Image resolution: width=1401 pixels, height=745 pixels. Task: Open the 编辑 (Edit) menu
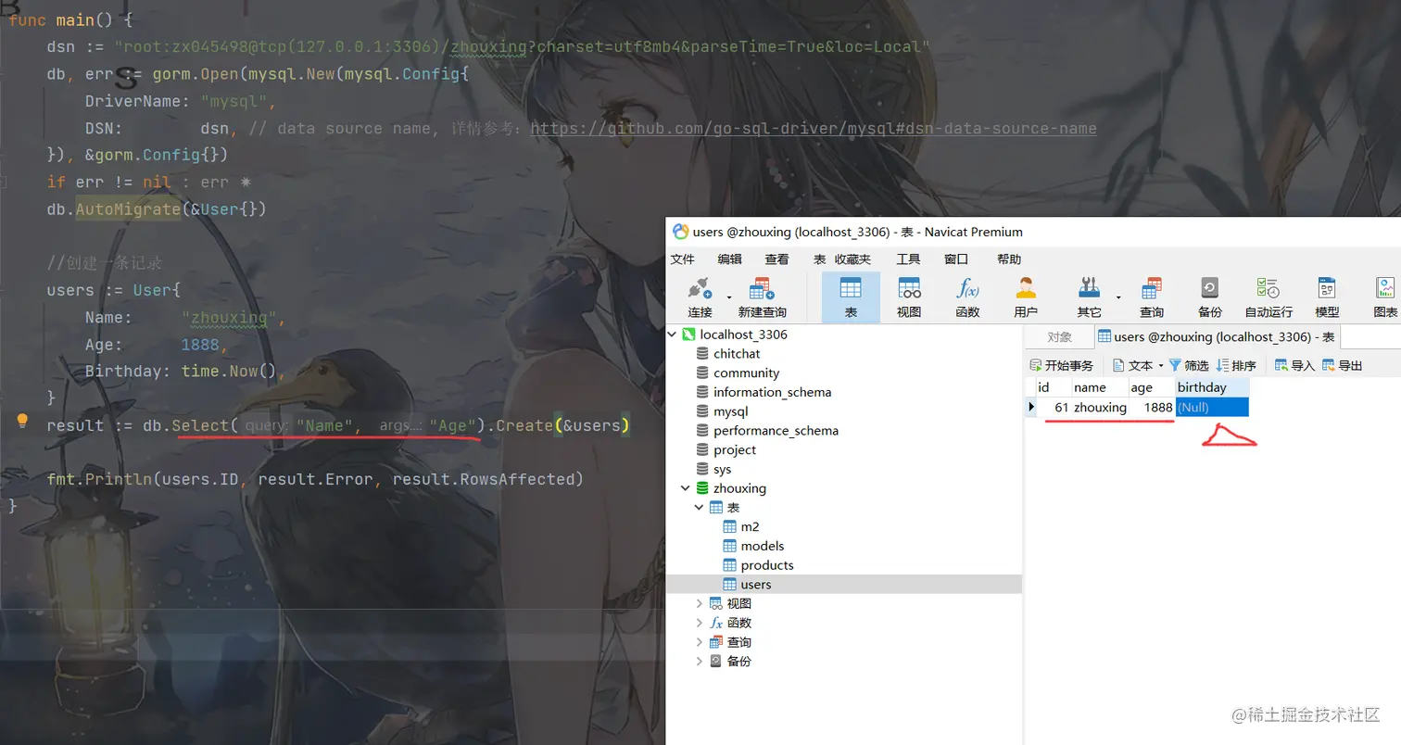click(x=729, y=259)
